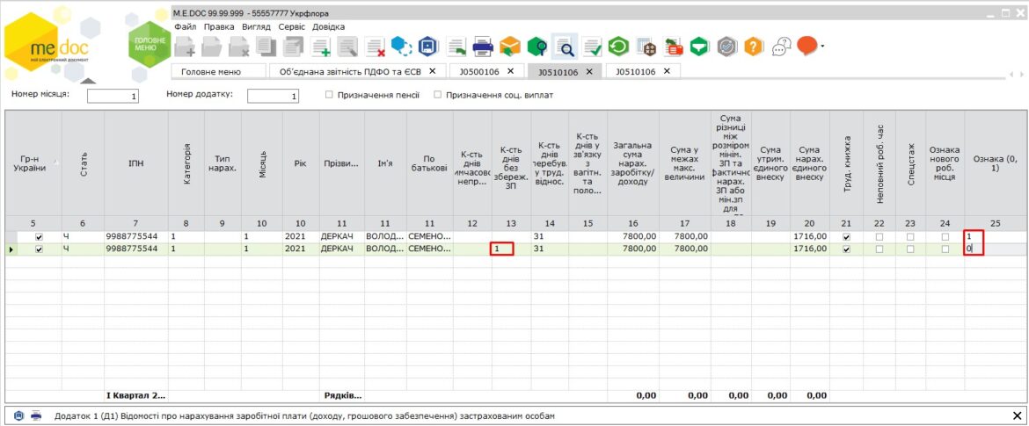Enable the Призначення пенсії checkbox
Viewport: 1029px width, 426px height.
330,95
